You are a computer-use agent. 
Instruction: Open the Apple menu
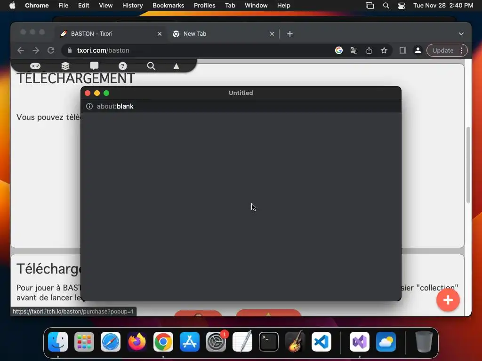click(x=12, y=6)
